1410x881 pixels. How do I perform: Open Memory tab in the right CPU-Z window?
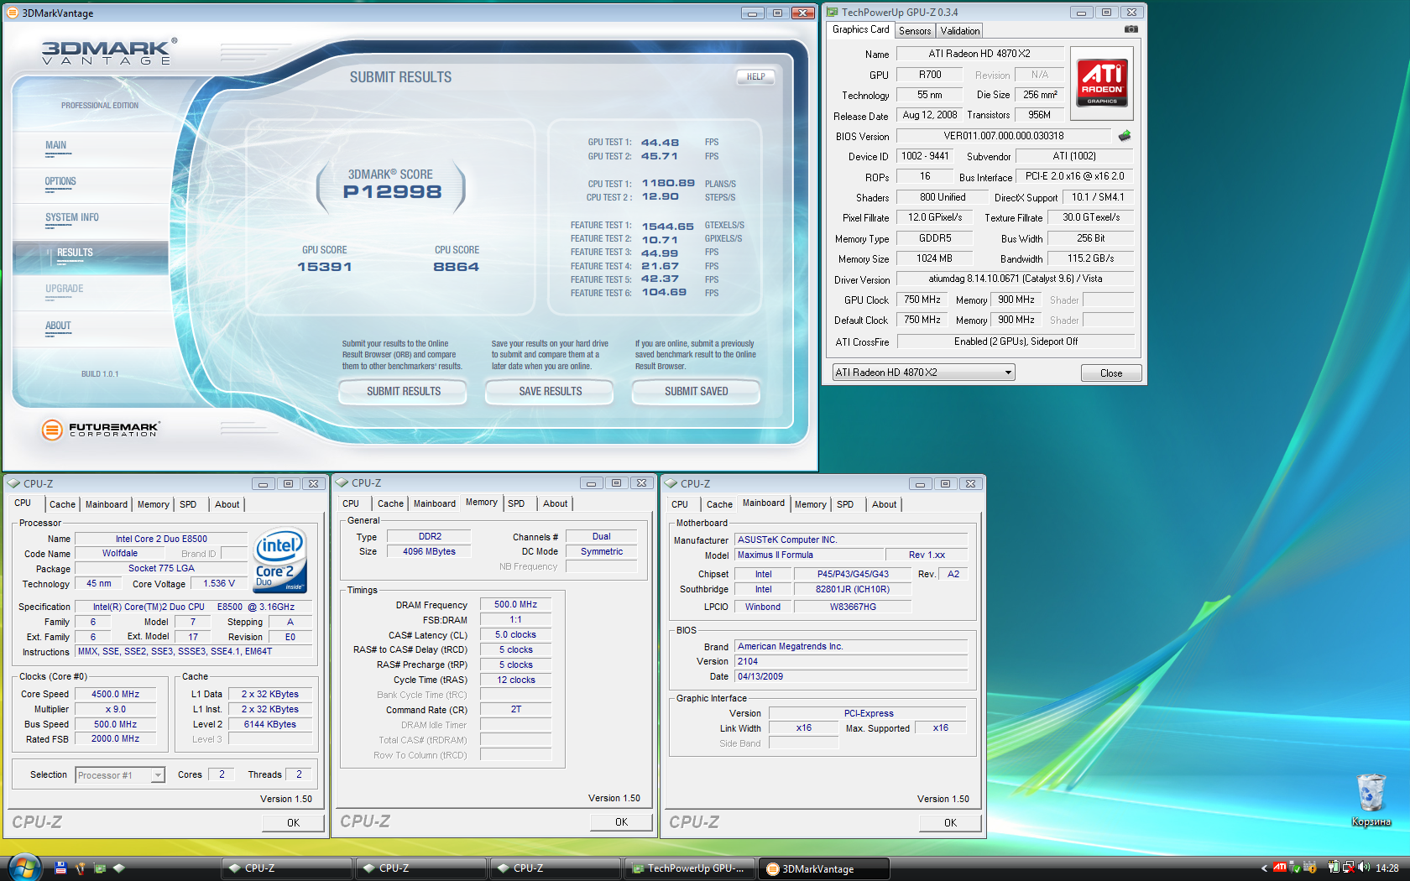(x=810, y=504)
